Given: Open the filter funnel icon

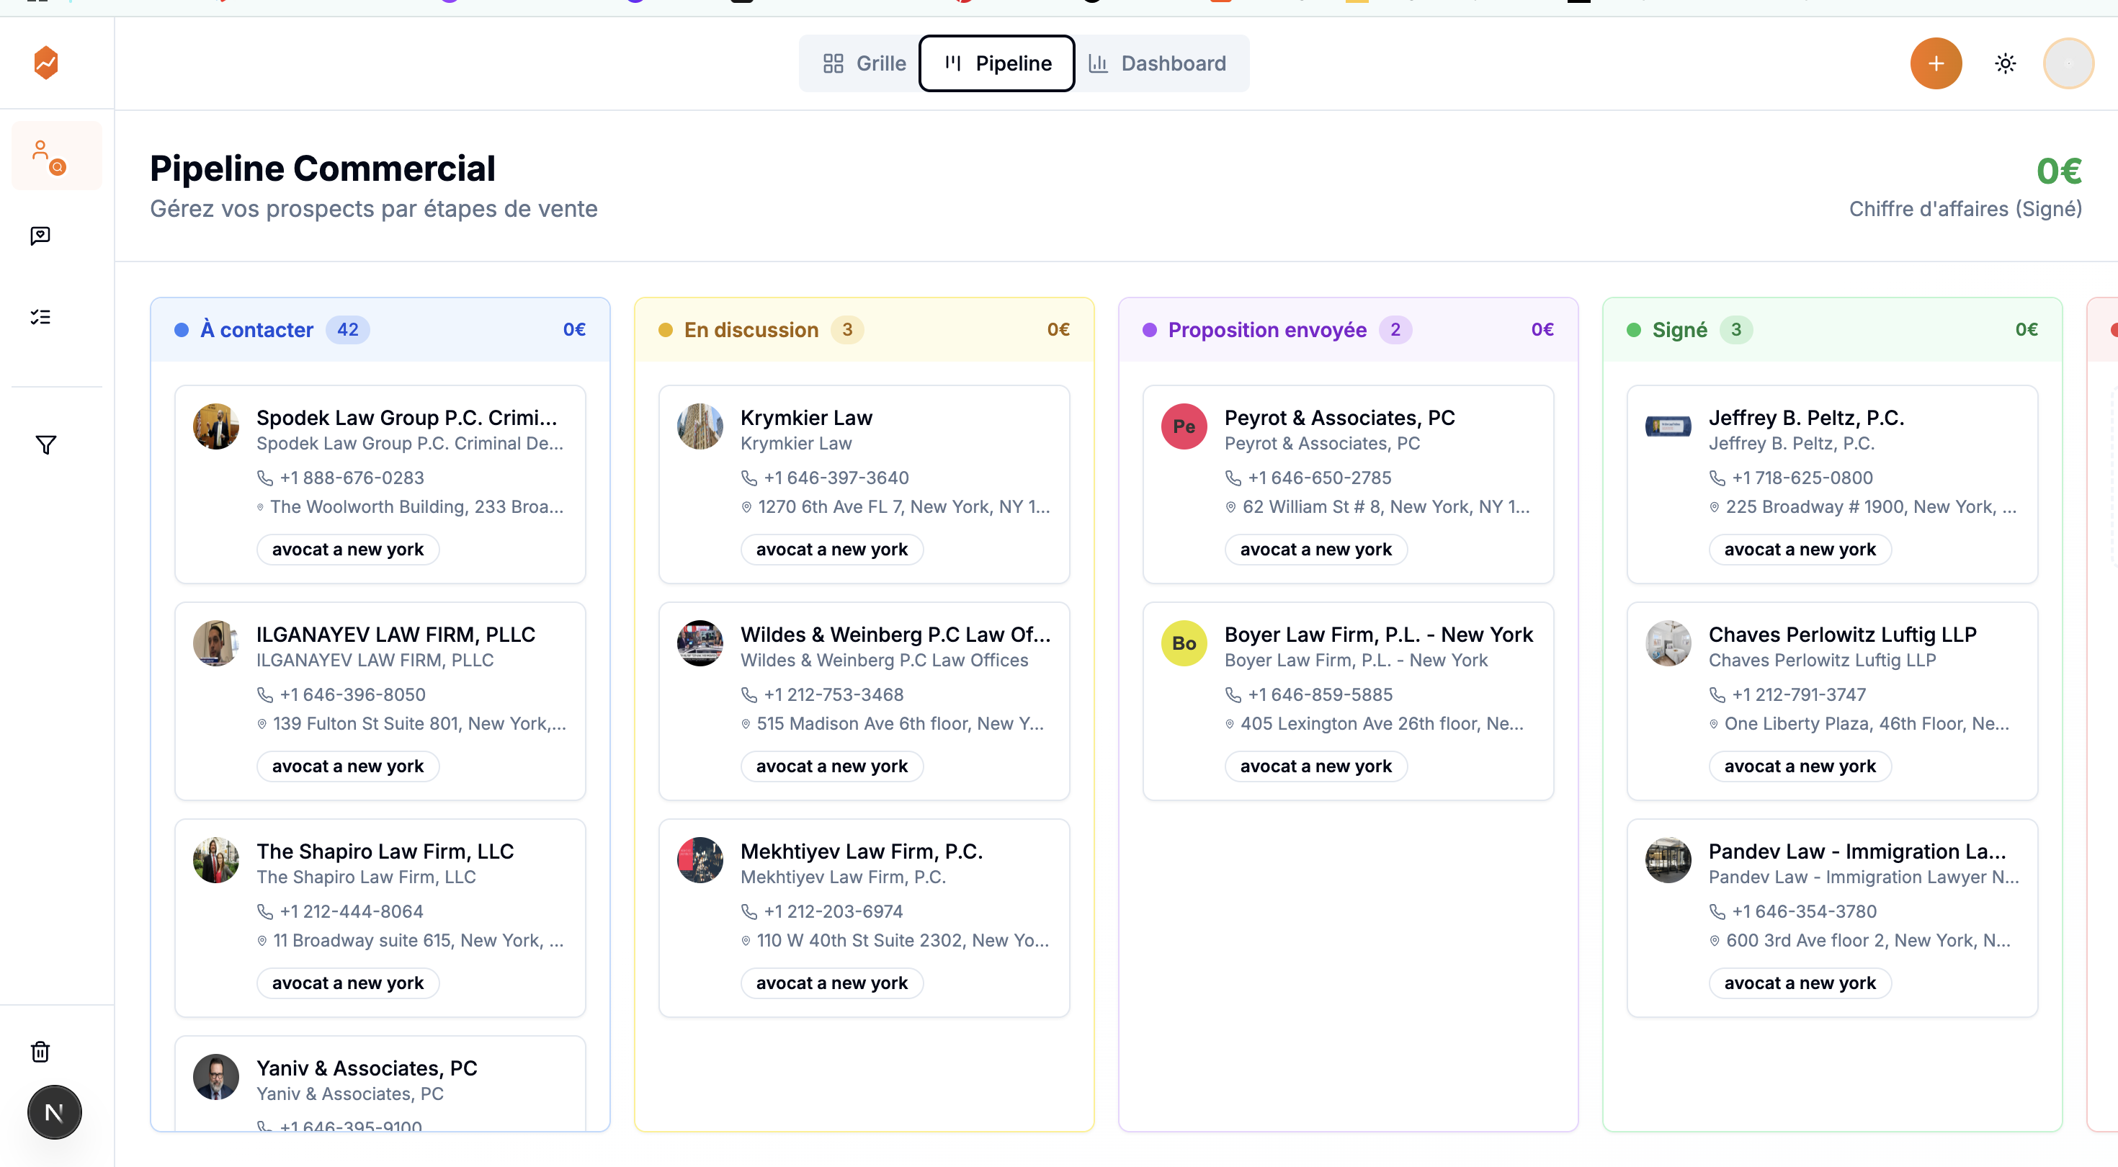Looking at the screenshot, I should pos(46,445).
